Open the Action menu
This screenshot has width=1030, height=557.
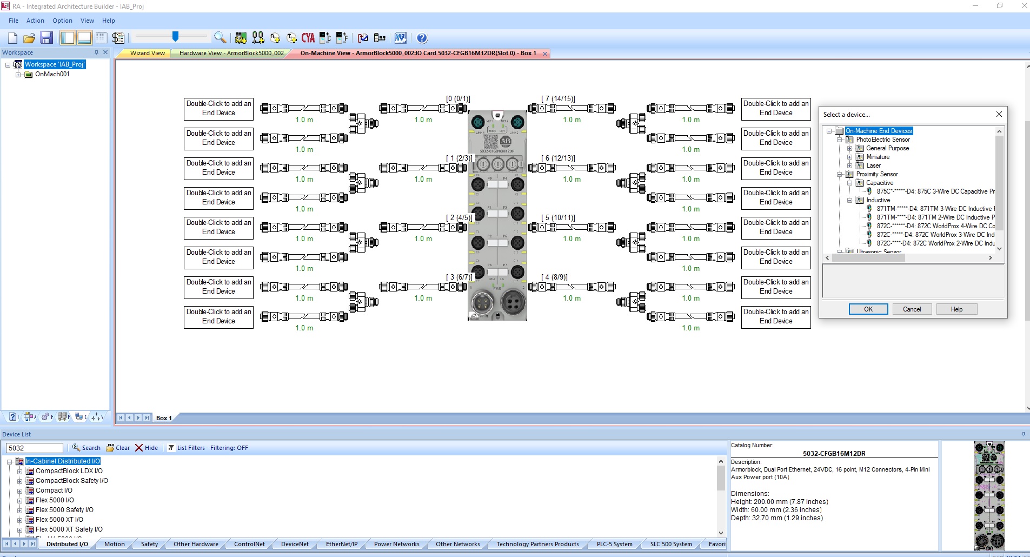36,21
